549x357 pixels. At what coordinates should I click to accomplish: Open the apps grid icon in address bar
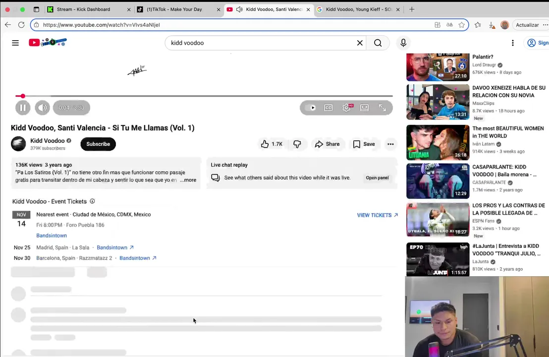[438, 25]
